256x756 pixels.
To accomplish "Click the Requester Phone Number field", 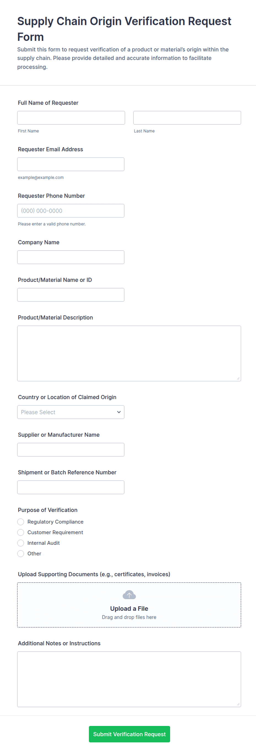I will 70,211.
